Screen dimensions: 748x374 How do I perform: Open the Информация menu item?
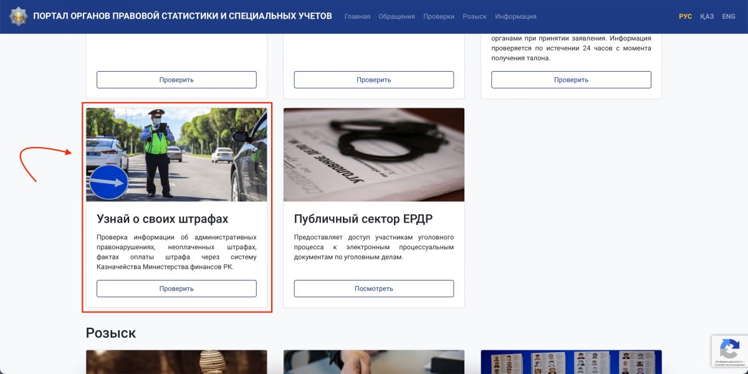(x=515, y=16)
